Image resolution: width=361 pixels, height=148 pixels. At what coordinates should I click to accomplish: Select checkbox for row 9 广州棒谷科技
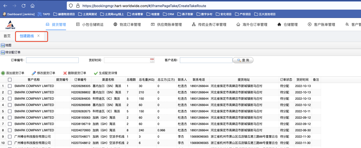pyautogui.click(x=10, y=137)
